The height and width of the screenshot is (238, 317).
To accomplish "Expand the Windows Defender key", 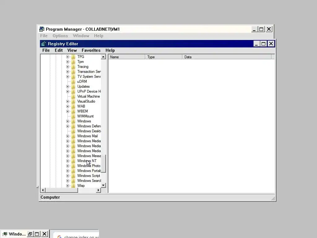I will coord(67,126).
